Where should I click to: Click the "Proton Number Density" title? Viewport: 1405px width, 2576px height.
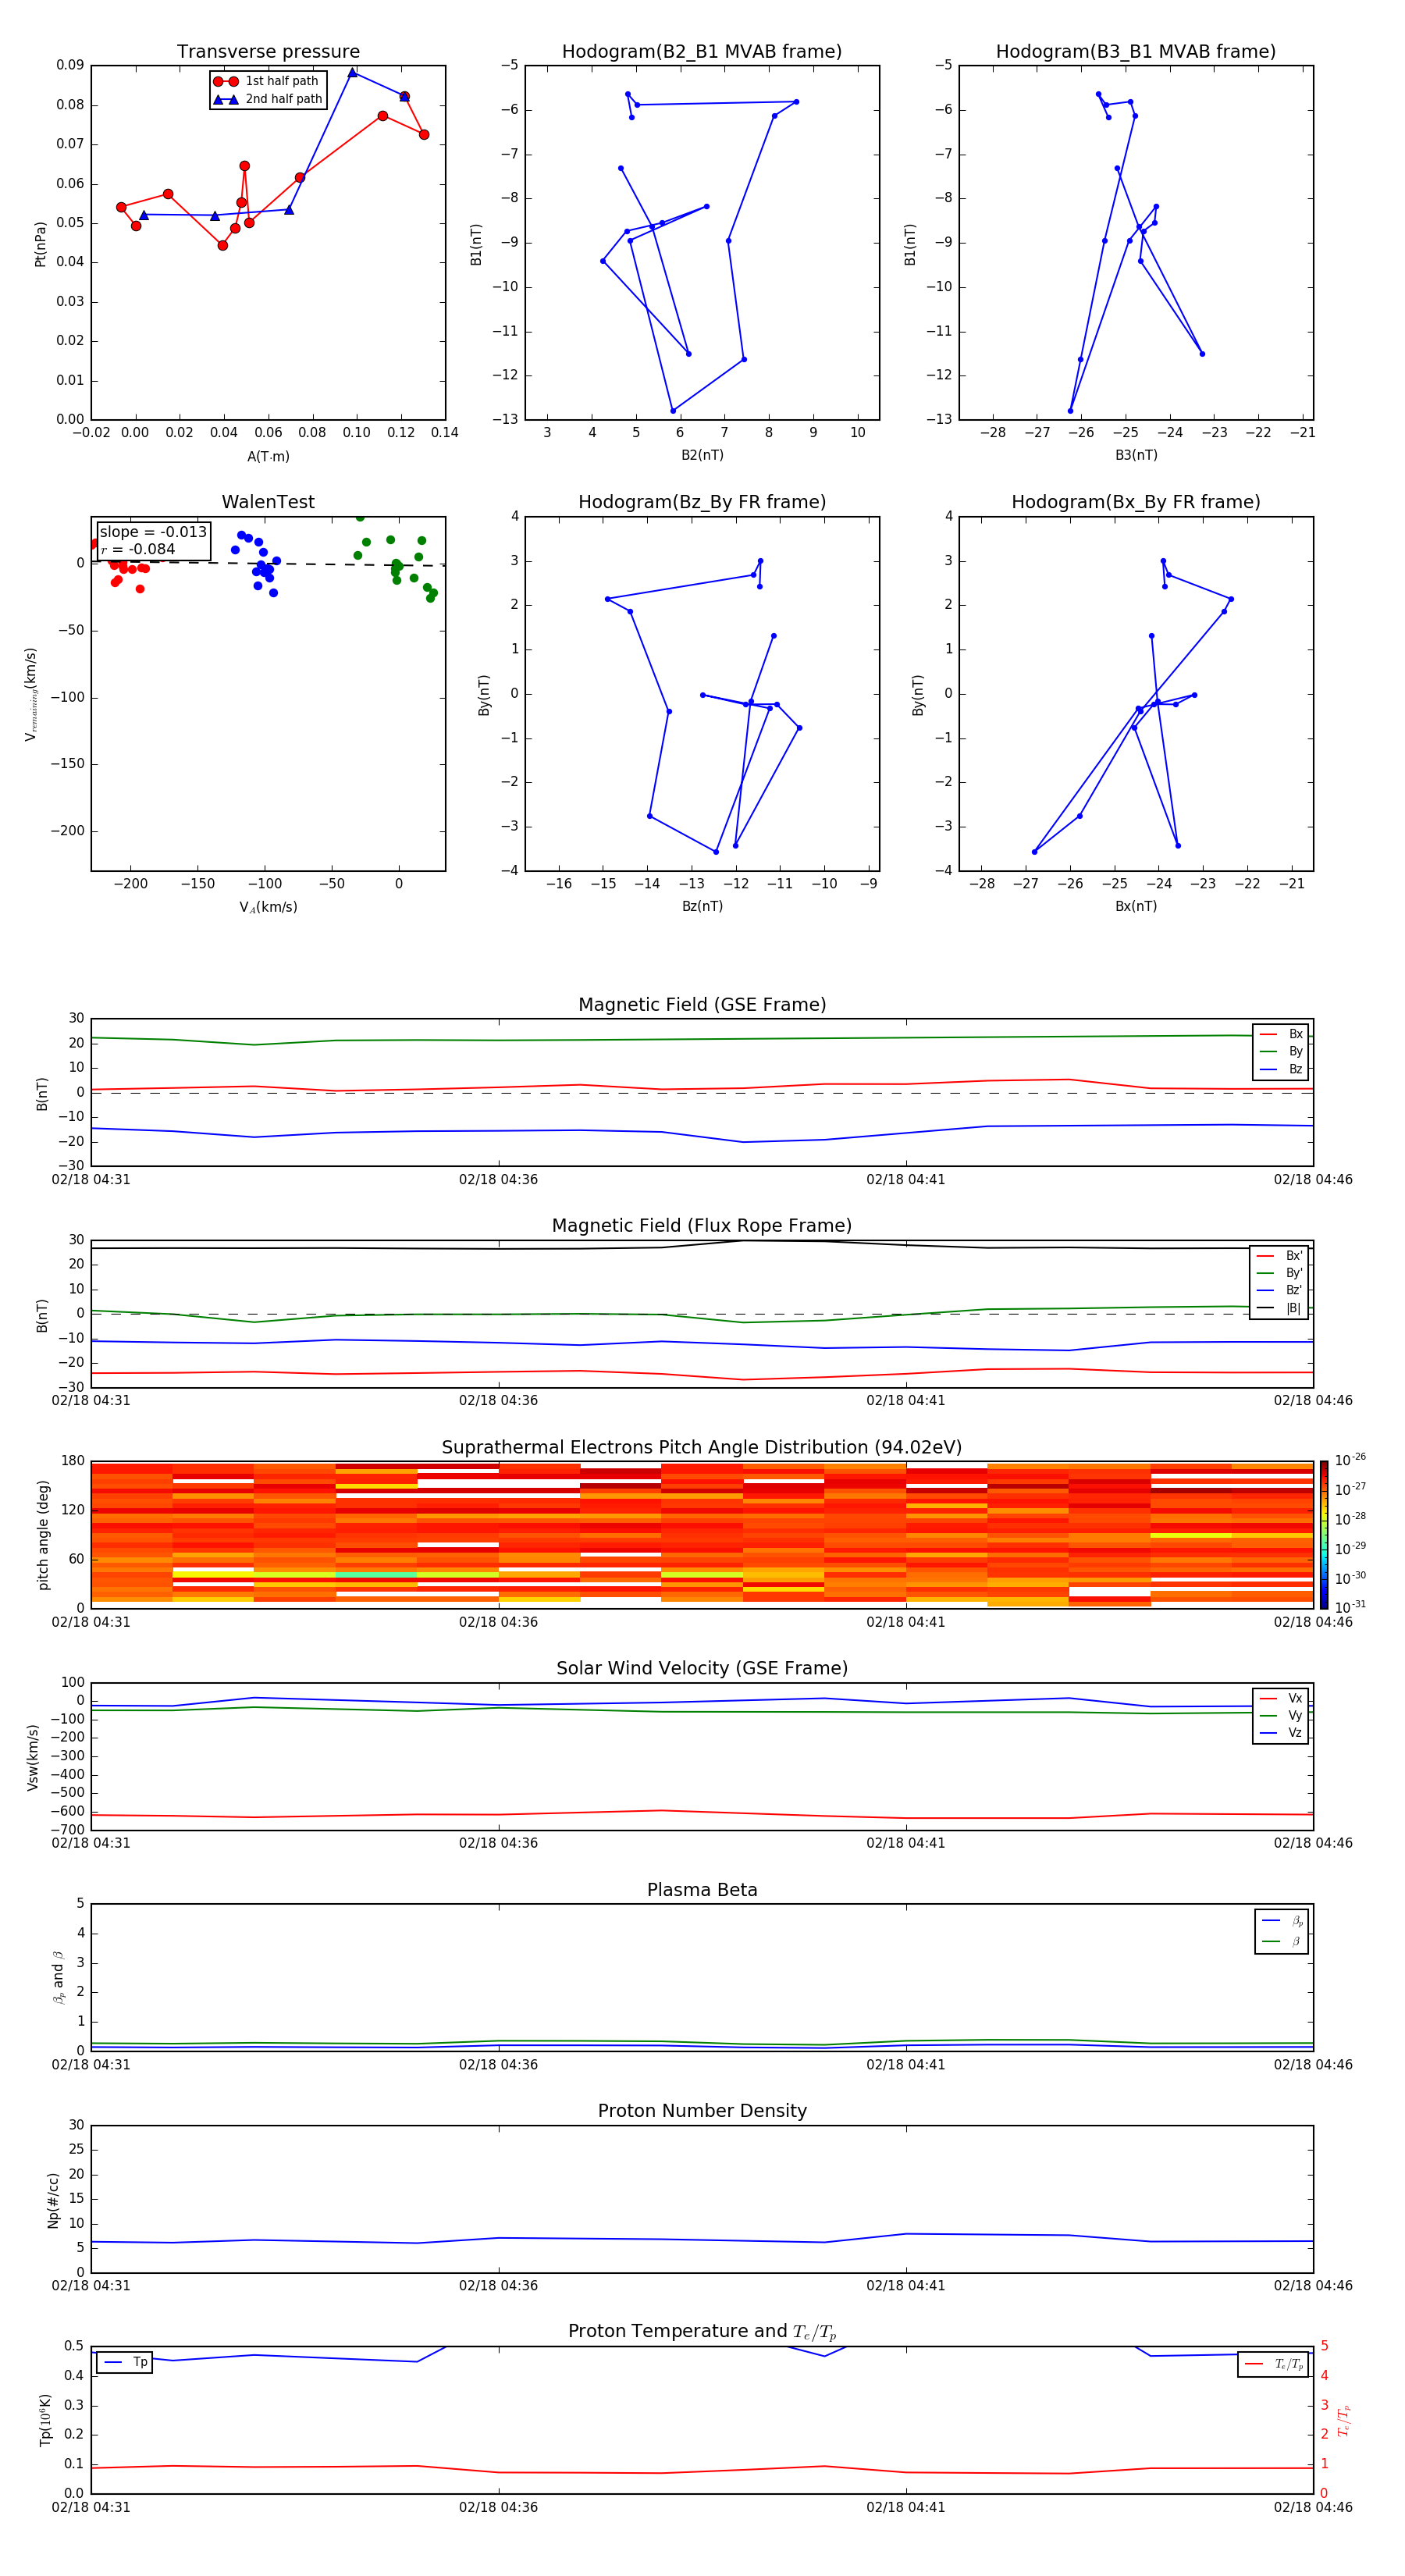point(702,2111)
